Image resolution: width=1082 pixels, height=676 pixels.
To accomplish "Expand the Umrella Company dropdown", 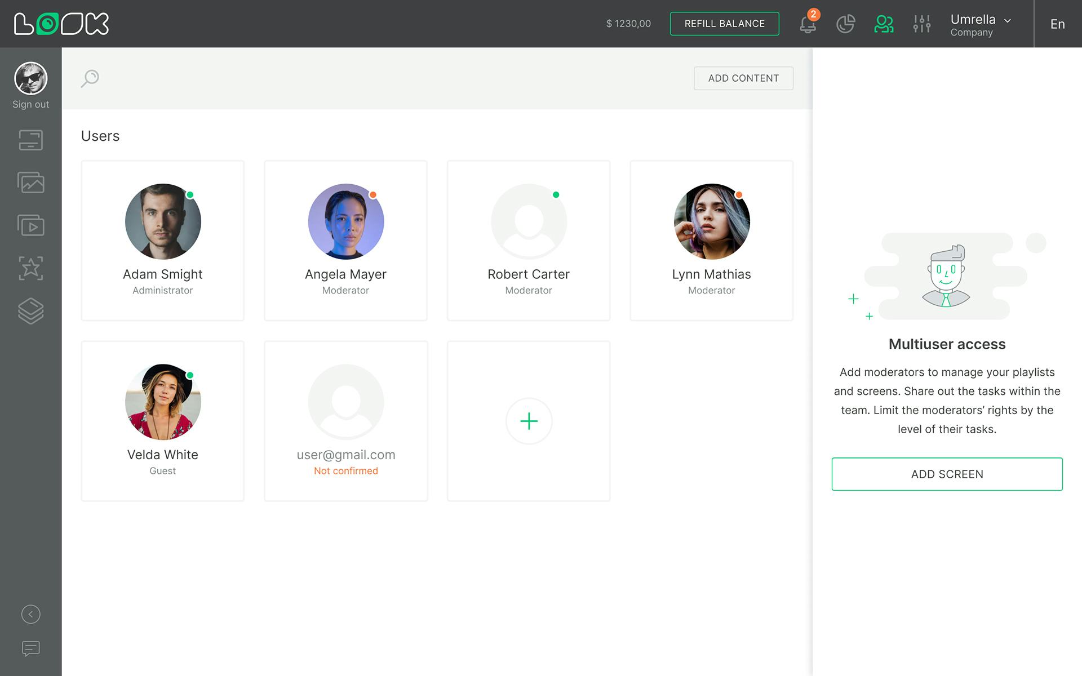I will (x=981, y=24).
